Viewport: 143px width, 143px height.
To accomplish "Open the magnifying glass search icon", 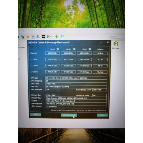I will click(62, 36).
